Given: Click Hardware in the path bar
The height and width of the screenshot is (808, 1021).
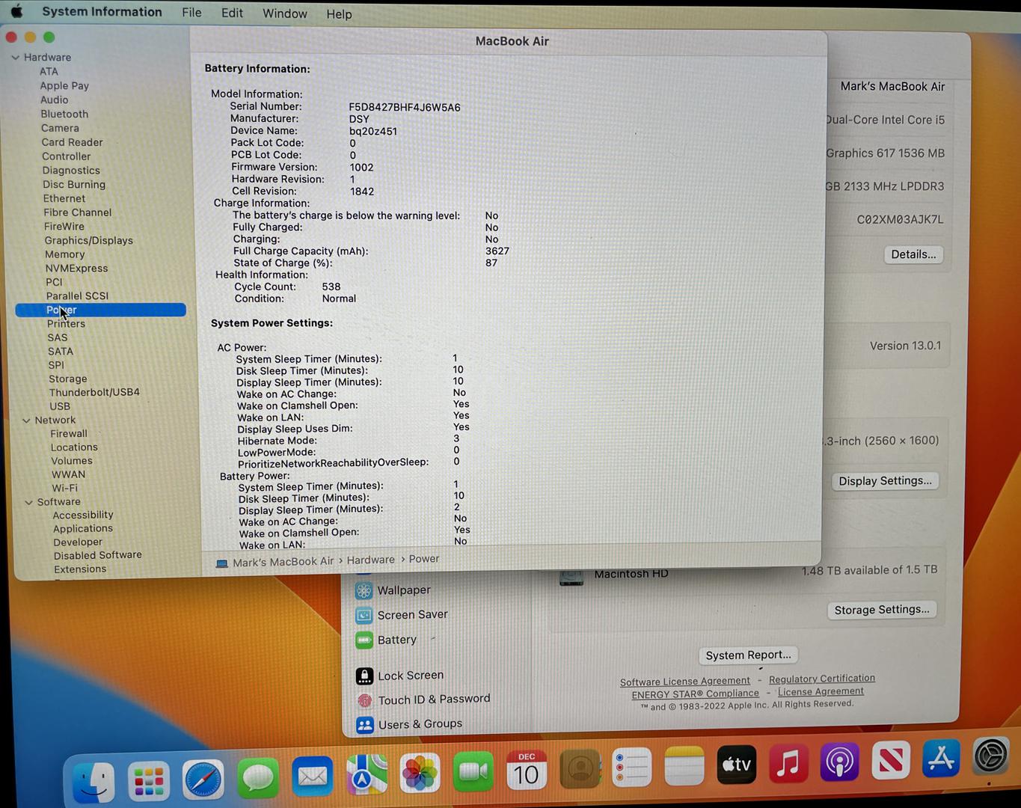Looking at the screenshot, I should (370, 560).
